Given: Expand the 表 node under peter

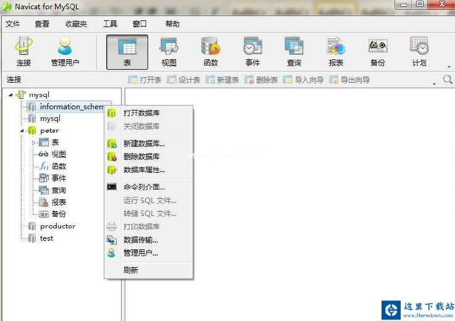Looking at the screenshot, I should (x=34, y=143).
